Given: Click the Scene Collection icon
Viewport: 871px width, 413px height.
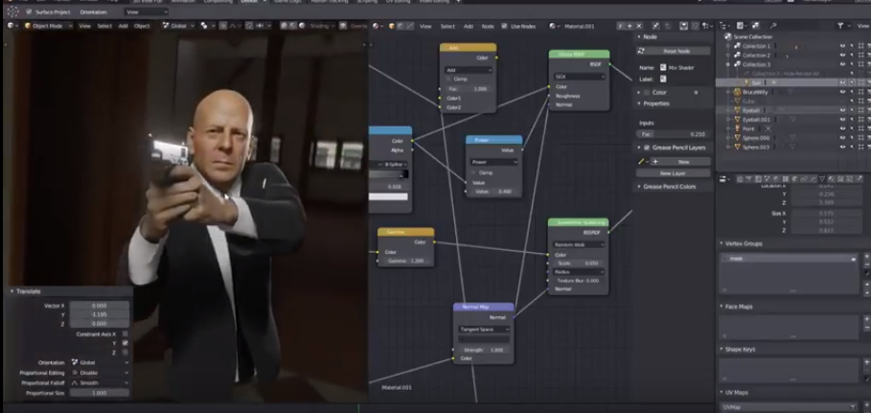Looking at the screenshot, I should (x=729, y=36).
